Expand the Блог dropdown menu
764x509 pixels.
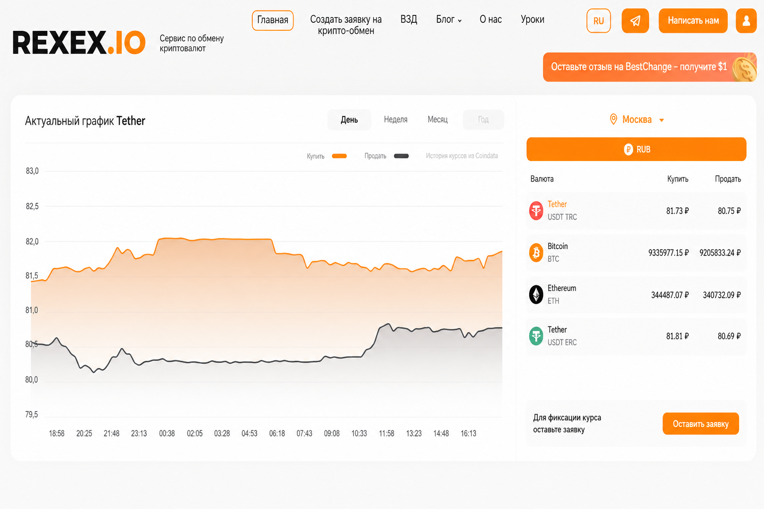click(x=449, y=19)
